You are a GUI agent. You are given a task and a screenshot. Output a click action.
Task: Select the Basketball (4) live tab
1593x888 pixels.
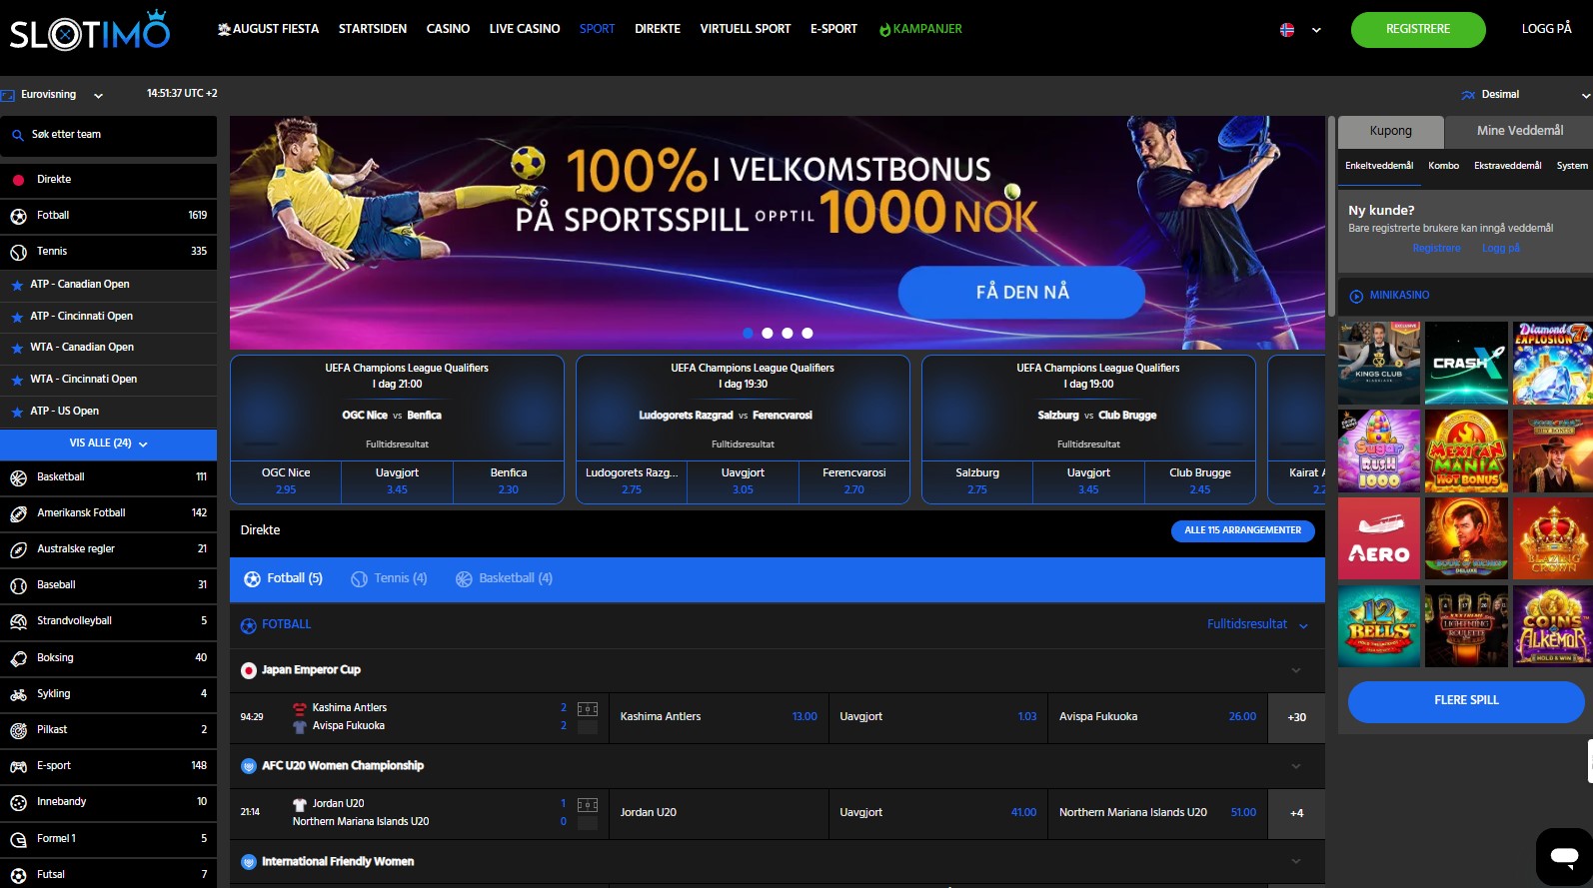505,578
